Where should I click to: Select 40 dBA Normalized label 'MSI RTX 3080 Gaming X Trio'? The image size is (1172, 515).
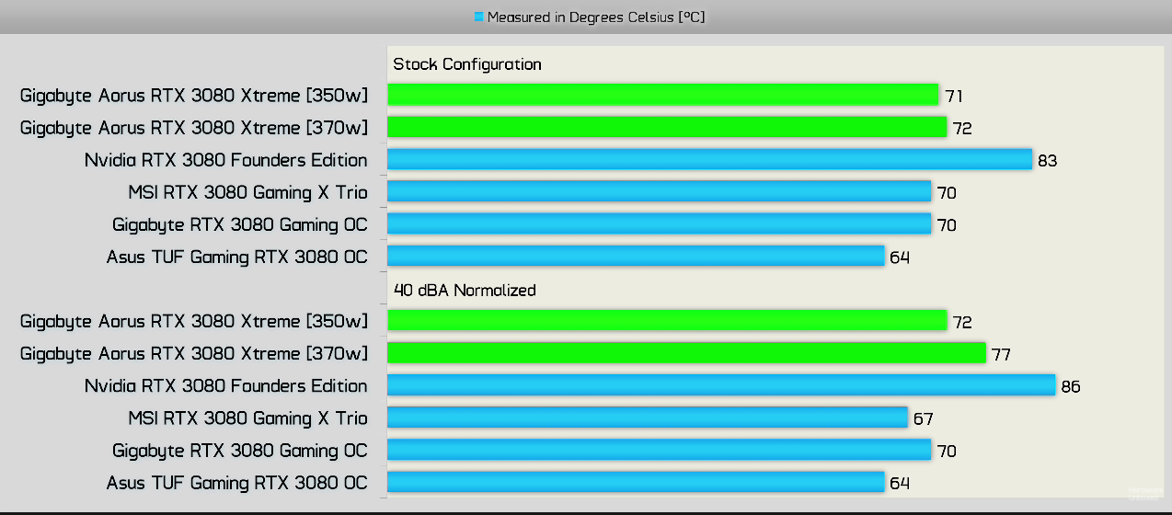(248, 418)
